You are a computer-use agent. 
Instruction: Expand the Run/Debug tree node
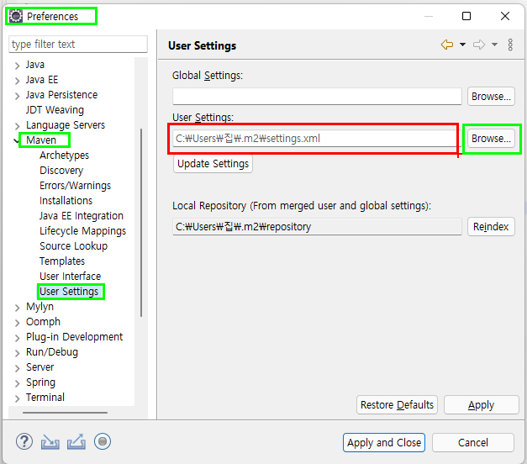pos(17,353)
